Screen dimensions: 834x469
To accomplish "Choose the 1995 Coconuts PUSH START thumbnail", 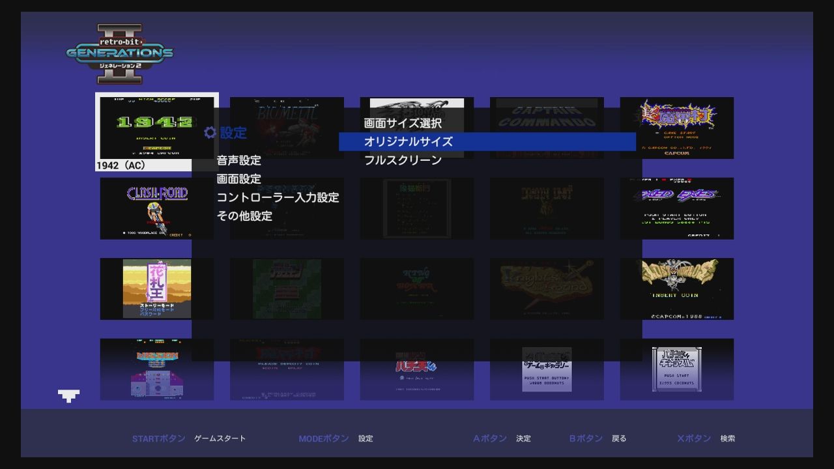I will click(x=677, y=369).
